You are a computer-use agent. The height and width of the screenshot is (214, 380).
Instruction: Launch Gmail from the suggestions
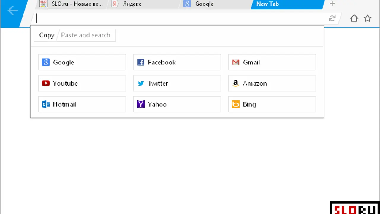coord(272,62)
